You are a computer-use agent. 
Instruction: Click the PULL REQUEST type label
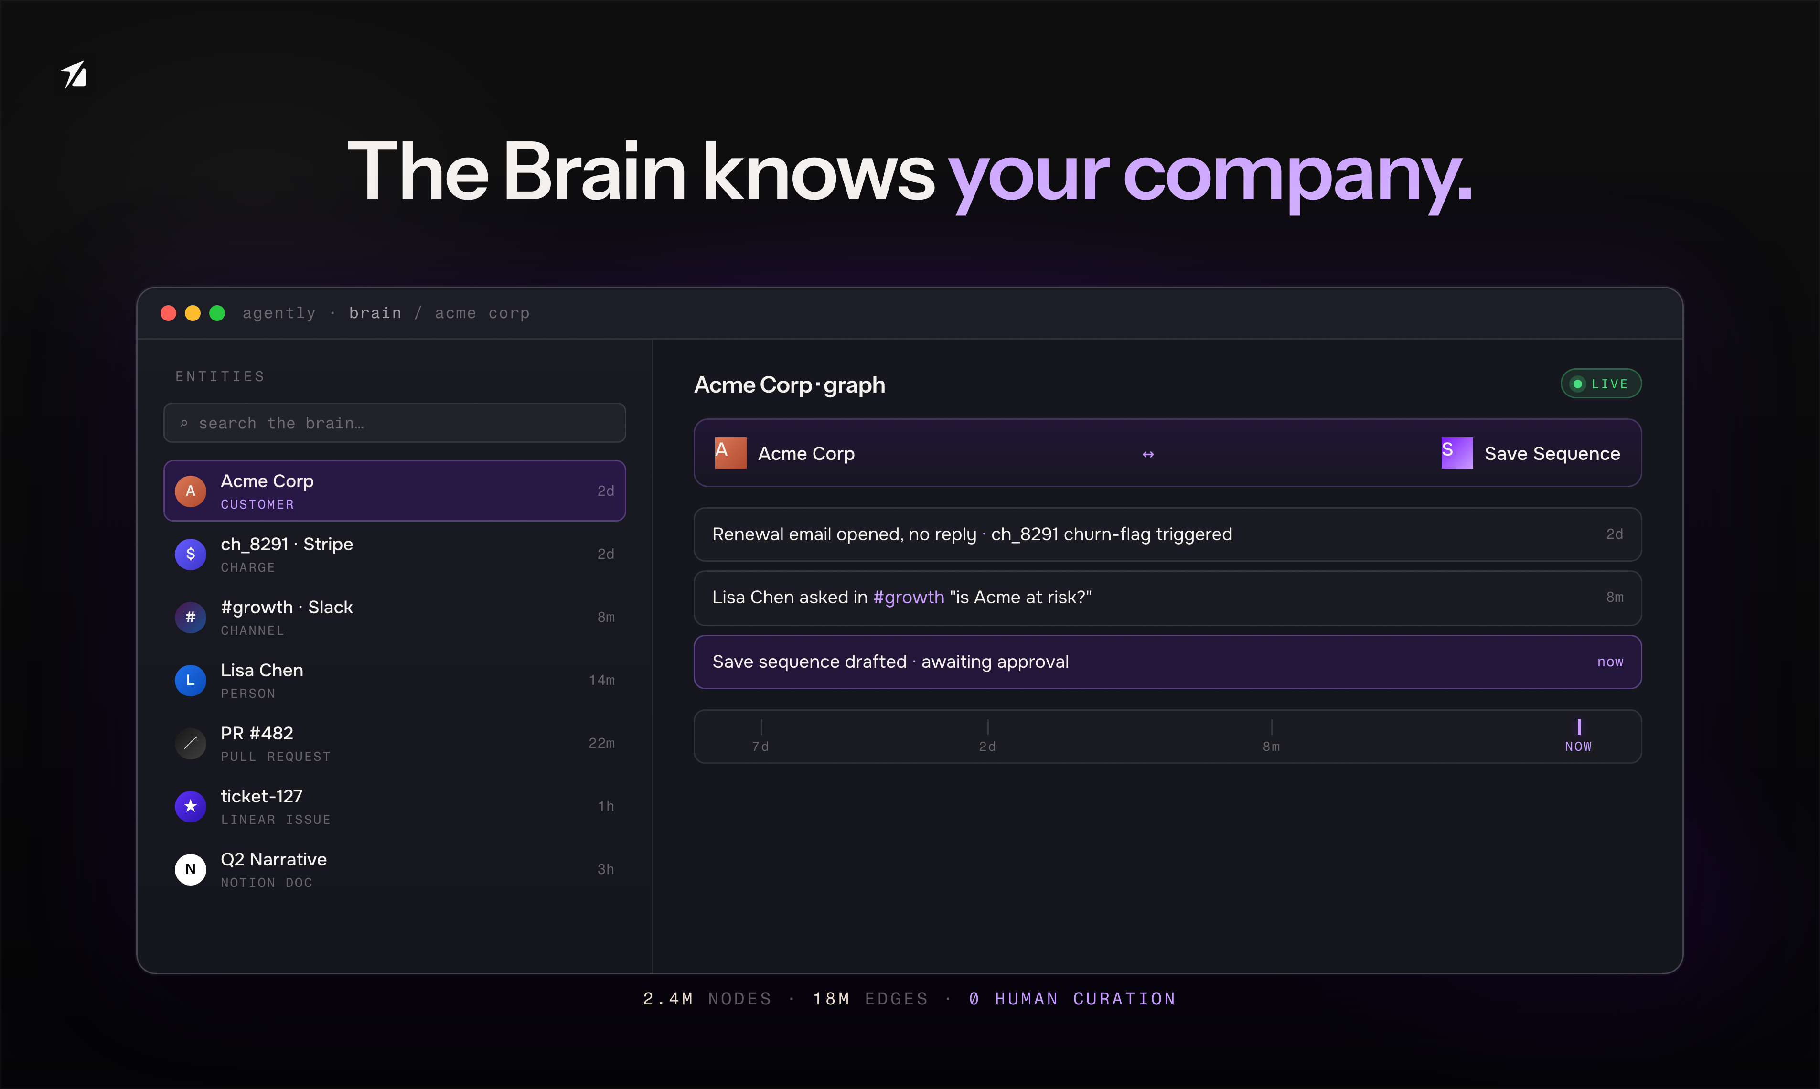coord(276,757)
